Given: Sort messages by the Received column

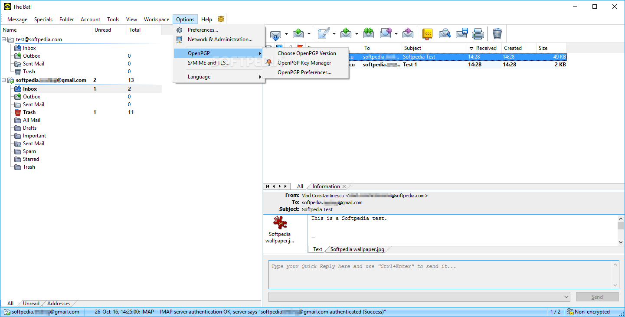Looking at the screenshot, I should pyautogui.click(x=484, y=48).
